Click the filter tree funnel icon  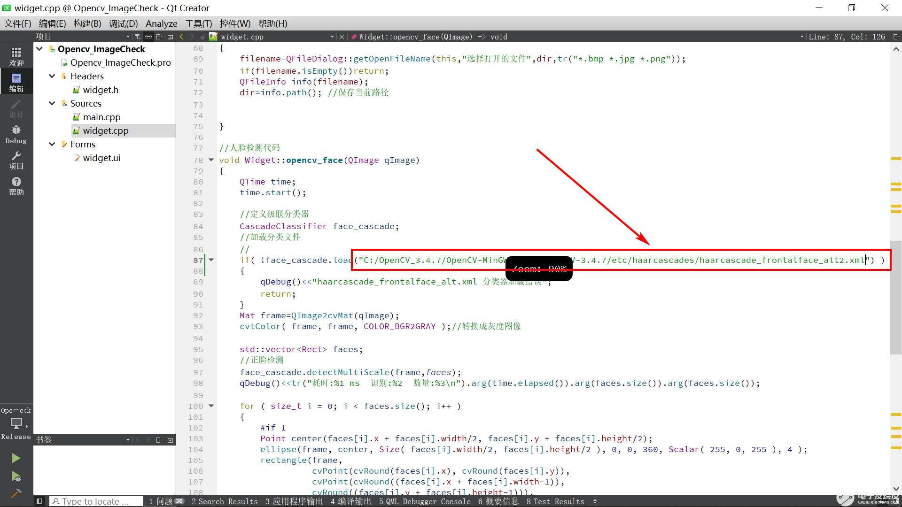[137, 37]
